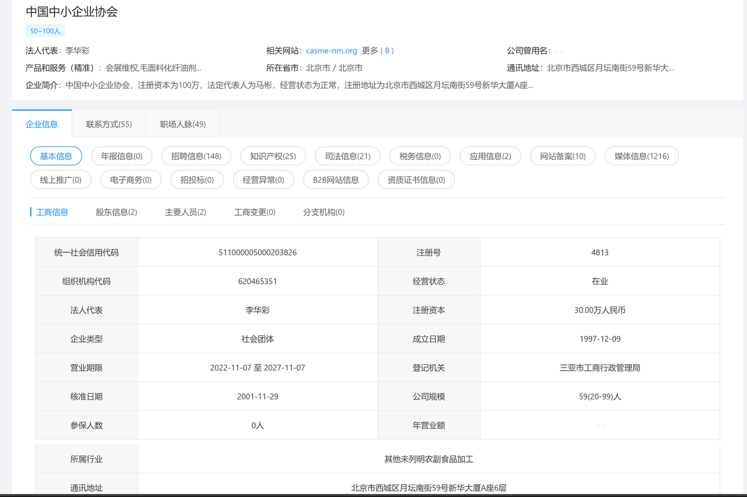Select the 工商变更(0) sub-tab

coord(255,212)
